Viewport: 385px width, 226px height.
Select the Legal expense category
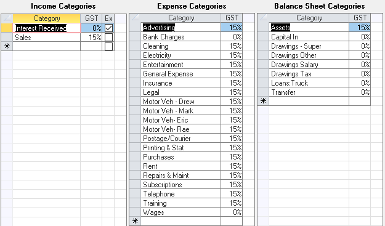(181, 92)
